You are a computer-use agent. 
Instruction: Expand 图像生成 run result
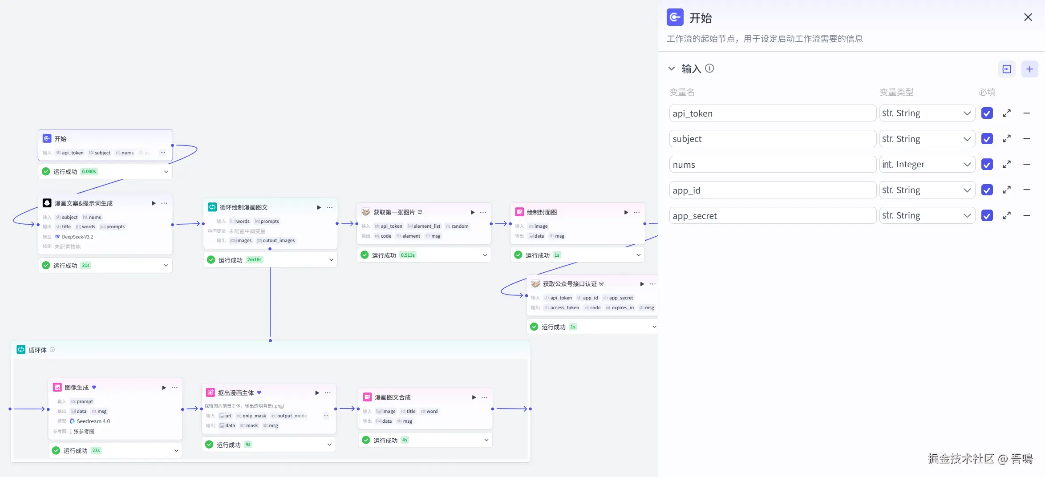[176, 451]
